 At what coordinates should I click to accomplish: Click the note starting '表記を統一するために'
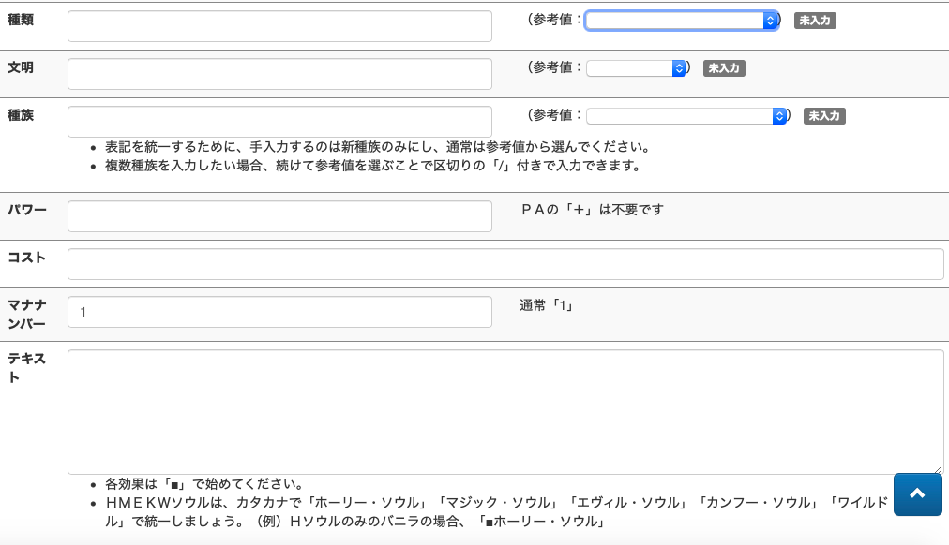coord(379,147)
